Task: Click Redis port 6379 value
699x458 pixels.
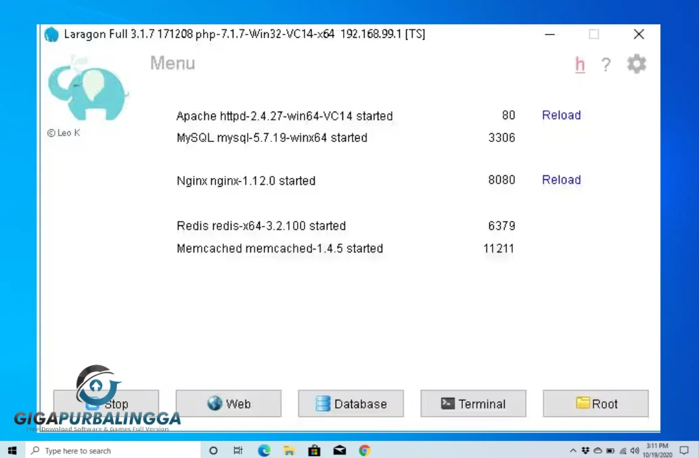Action: 501,226
